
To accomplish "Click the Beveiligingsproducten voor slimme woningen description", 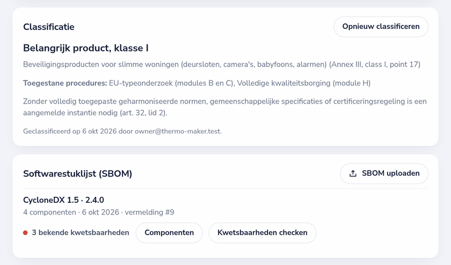I will coord(222,64).
